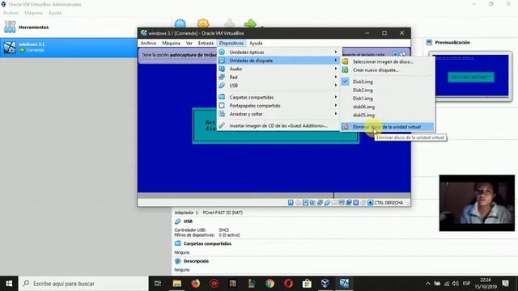Click the Previsualización panel icon
This screenshot has height=291, width=518.
click(x=429, y=42)
